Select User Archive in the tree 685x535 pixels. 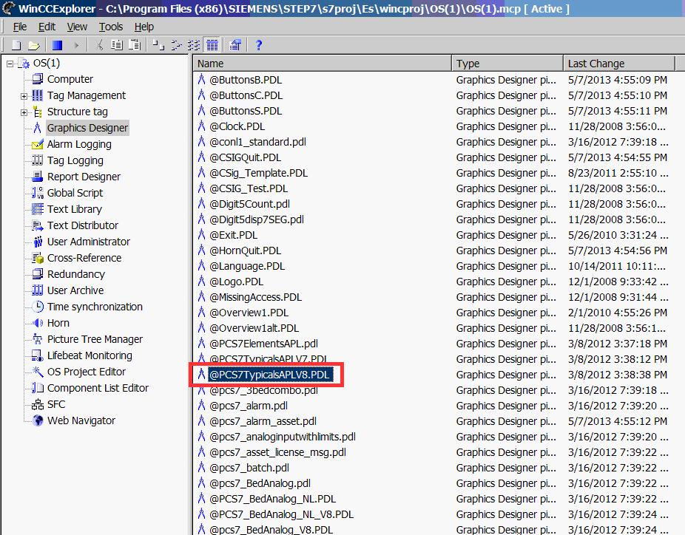(x=75, y=290)
